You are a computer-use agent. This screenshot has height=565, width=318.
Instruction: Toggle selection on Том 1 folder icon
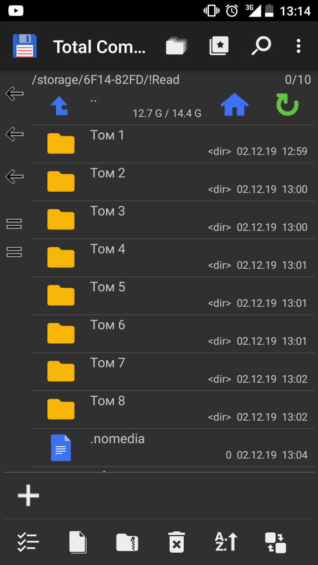point(61,144)
